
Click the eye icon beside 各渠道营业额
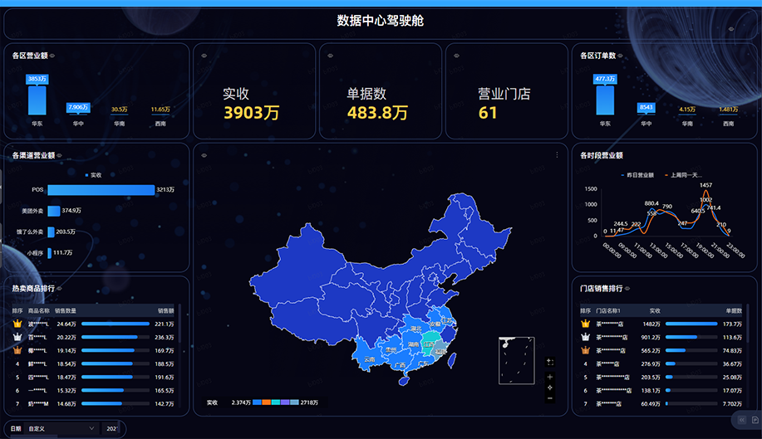[59, 156]
